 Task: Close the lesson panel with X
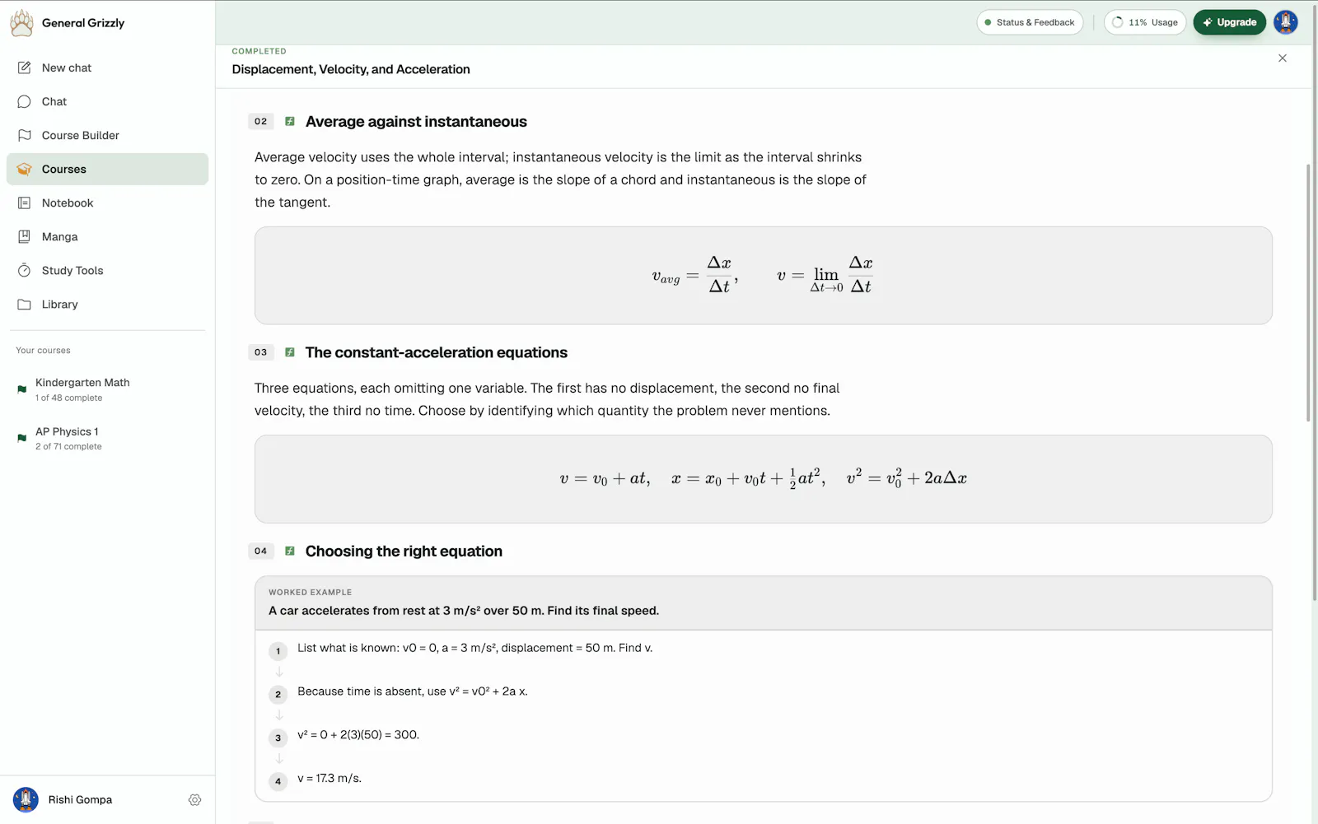1283,58
